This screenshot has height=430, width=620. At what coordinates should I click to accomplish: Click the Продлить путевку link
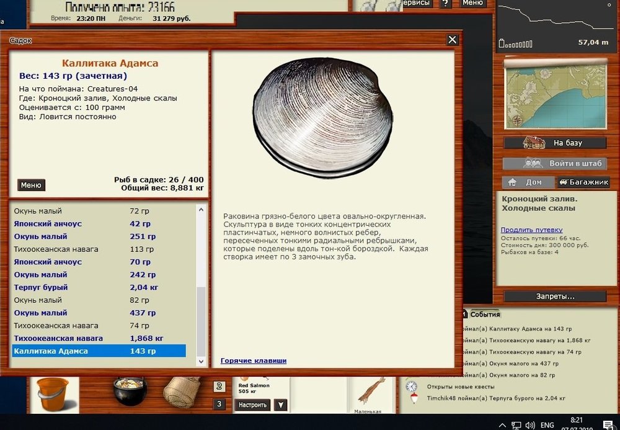[531, 230]
